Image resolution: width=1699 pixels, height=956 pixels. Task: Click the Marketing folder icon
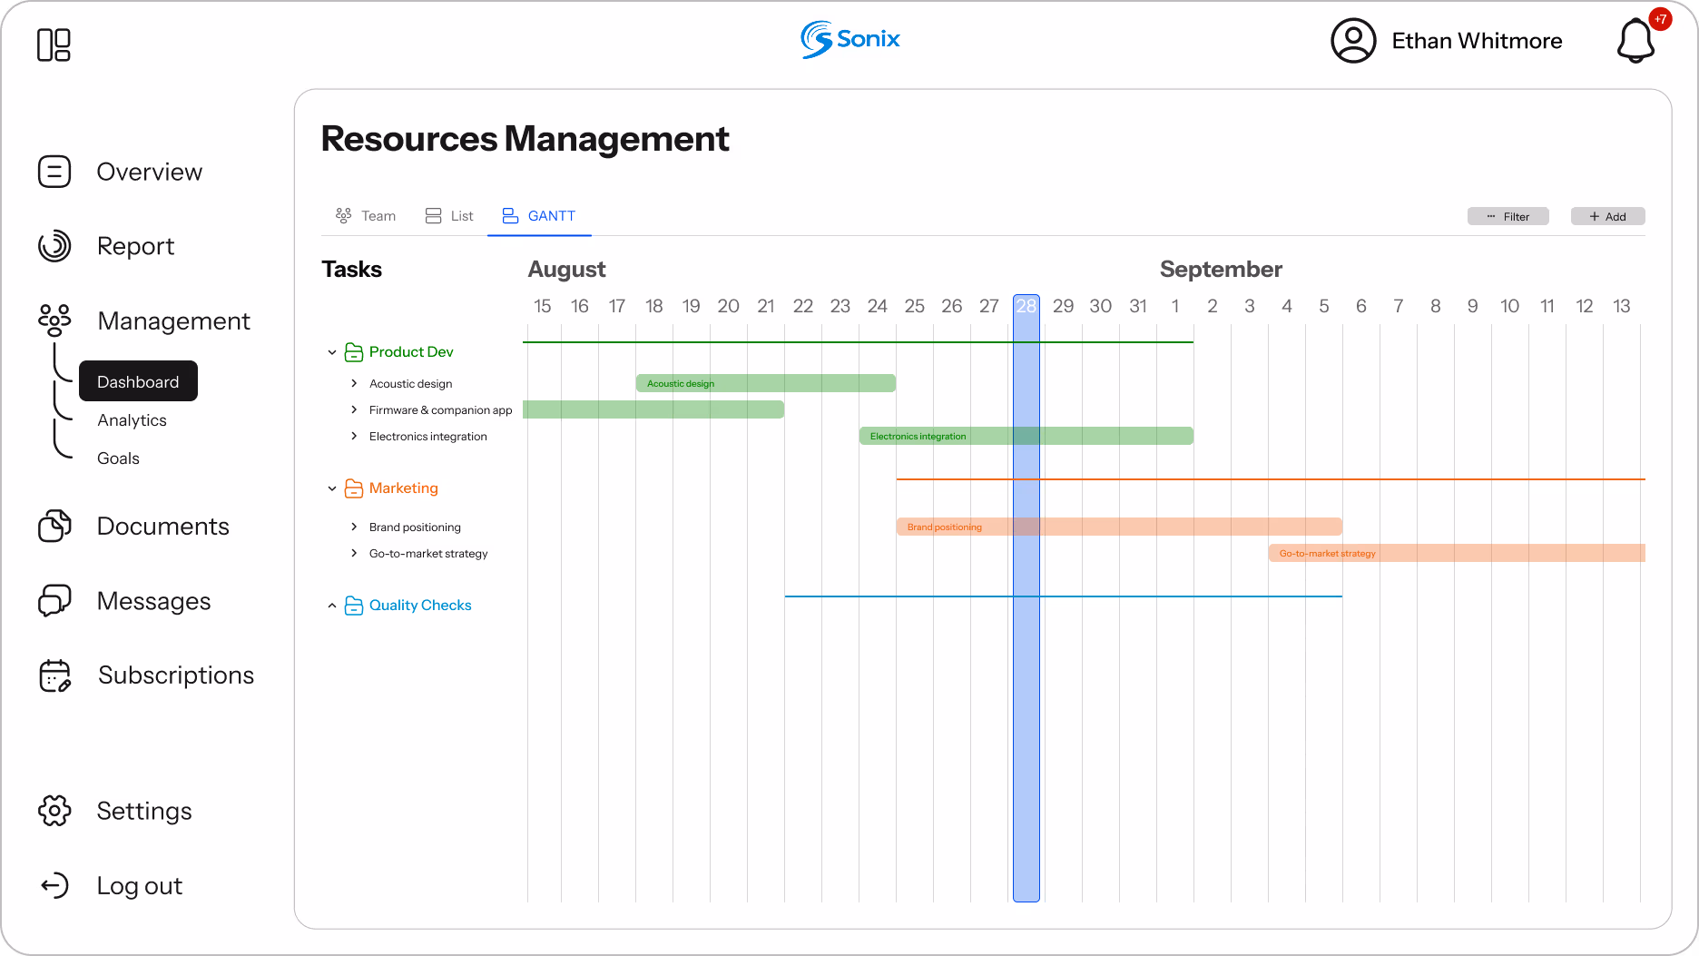[354, 488]
